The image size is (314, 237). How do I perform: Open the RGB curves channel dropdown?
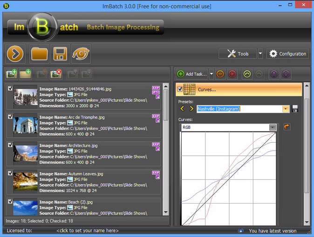(273, 127)
